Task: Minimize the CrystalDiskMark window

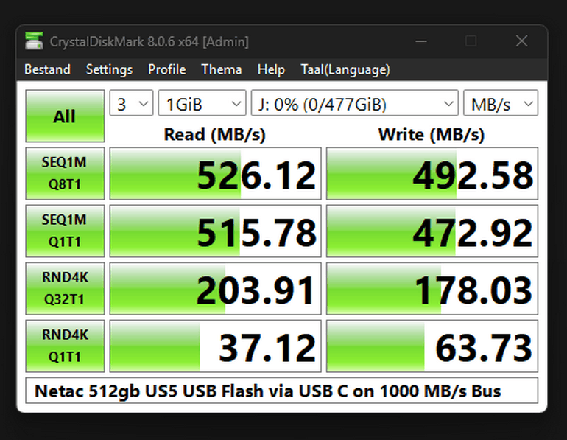Action: pyautogui.click(x=421, y=41)
